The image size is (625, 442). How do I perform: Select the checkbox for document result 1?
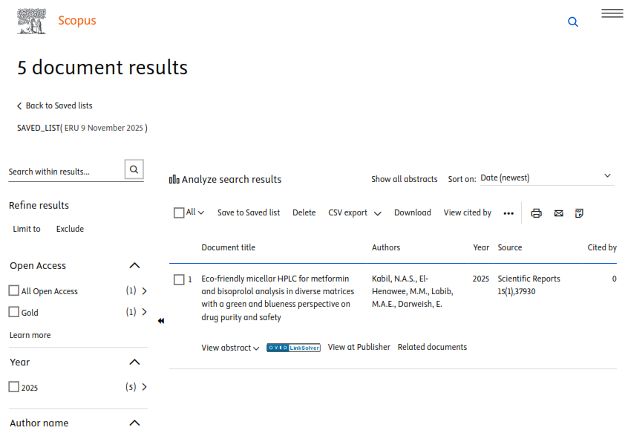(179, 279)
